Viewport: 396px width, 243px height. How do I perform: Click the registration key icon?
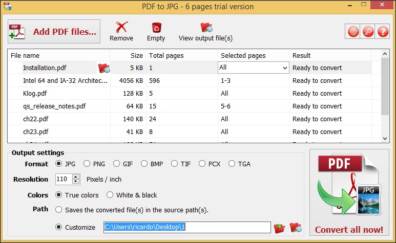point(368,32)
